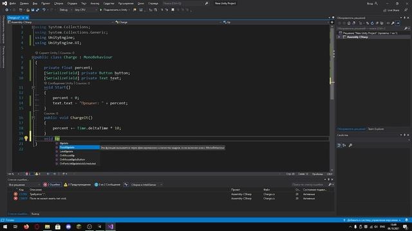Collapse the ChargeIt method at line 16
The height and width of the screenshot is (231, 412).
pos(33,118)
